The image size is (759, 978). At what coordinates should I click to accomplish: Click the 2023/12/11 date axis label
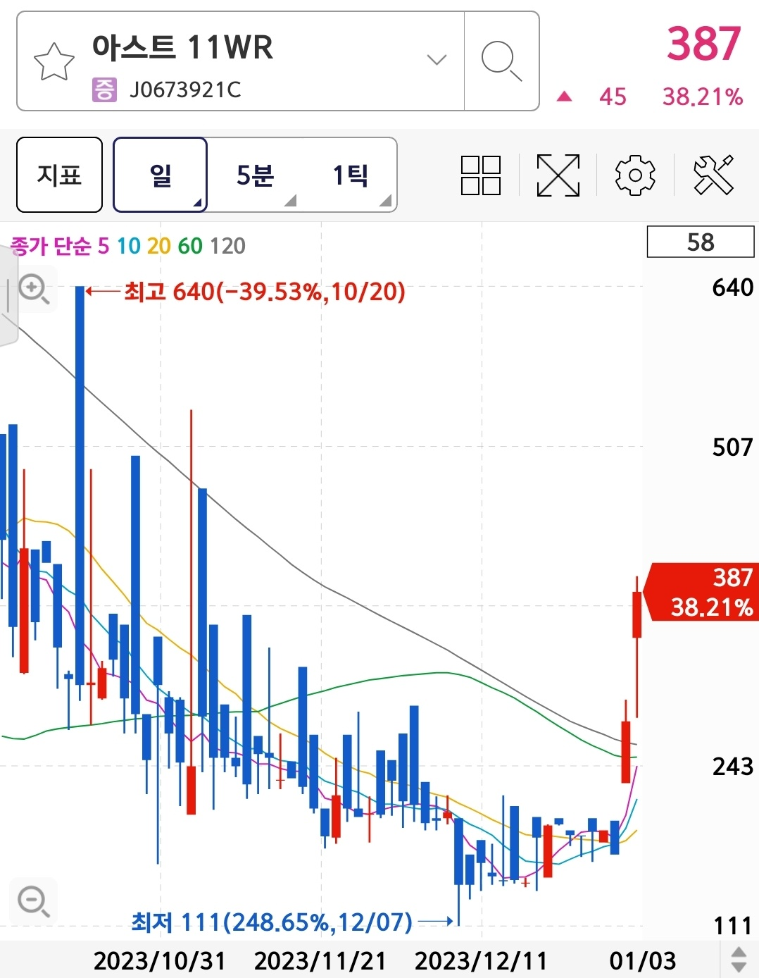point(481,960)
